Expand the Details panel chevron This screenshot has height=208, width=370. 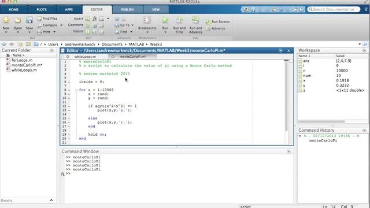[51, 200]
